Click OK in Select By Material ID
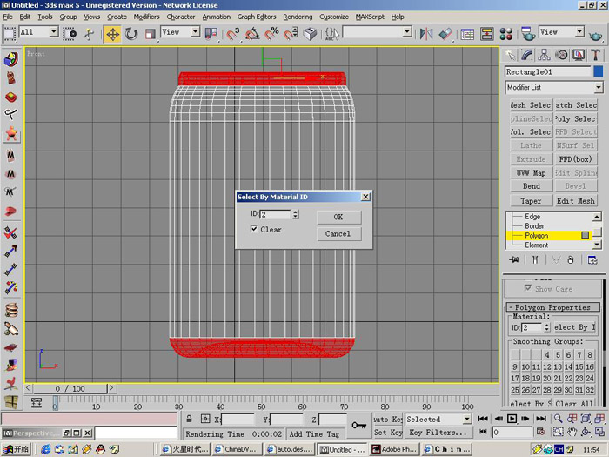Viewport: 609px width, 457px height. [338, 217]
